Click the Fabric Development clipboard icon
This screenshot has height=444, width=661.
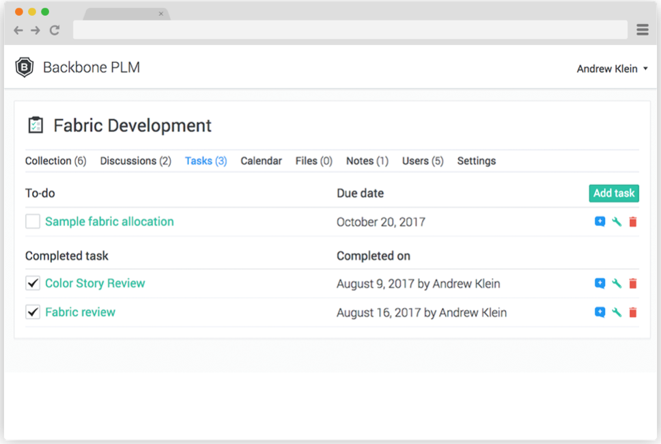pyautogui.click(x=36, y=125)
